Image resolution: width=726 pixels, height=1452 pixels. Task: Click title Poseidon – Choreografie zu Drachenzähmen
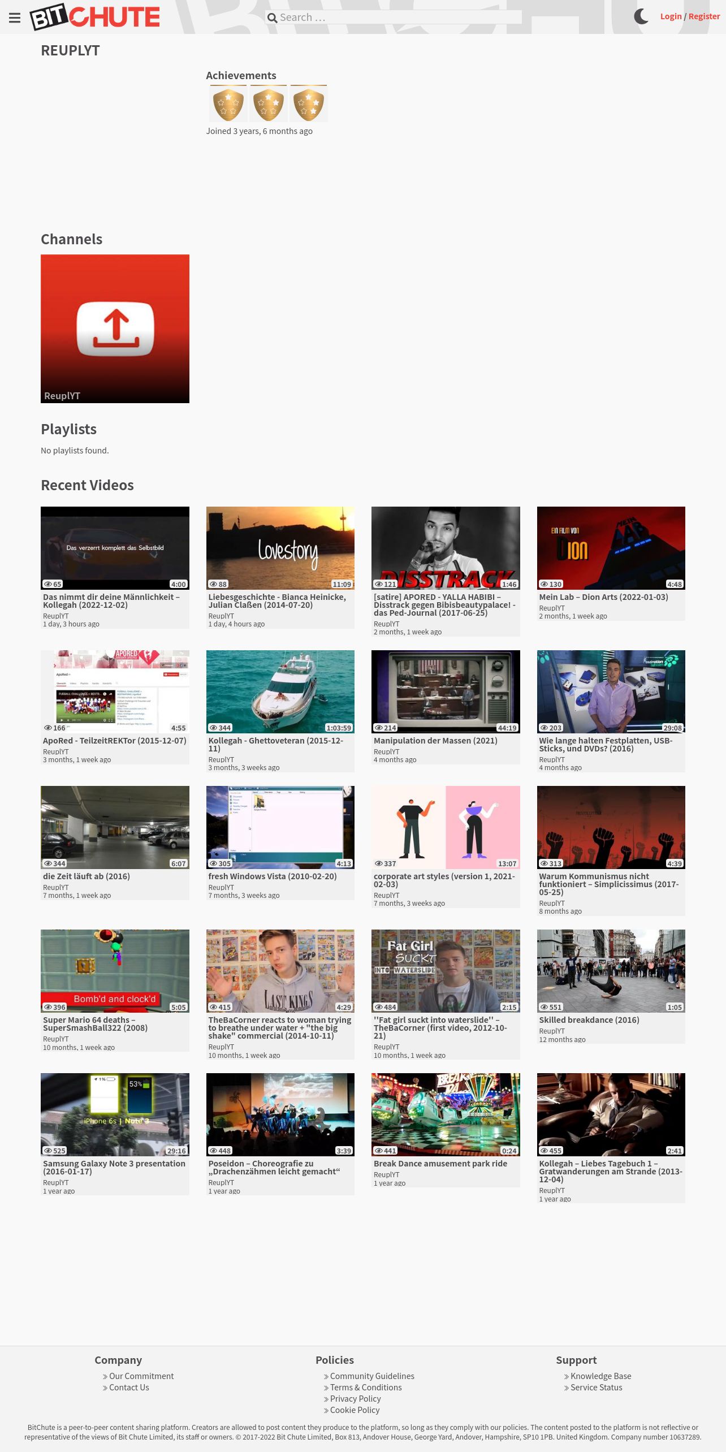coord(274,1168)
